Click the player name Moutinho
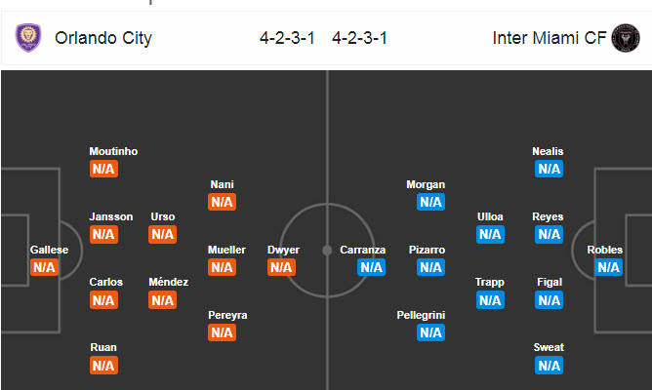The image size is (652, 390). (113, 151)
